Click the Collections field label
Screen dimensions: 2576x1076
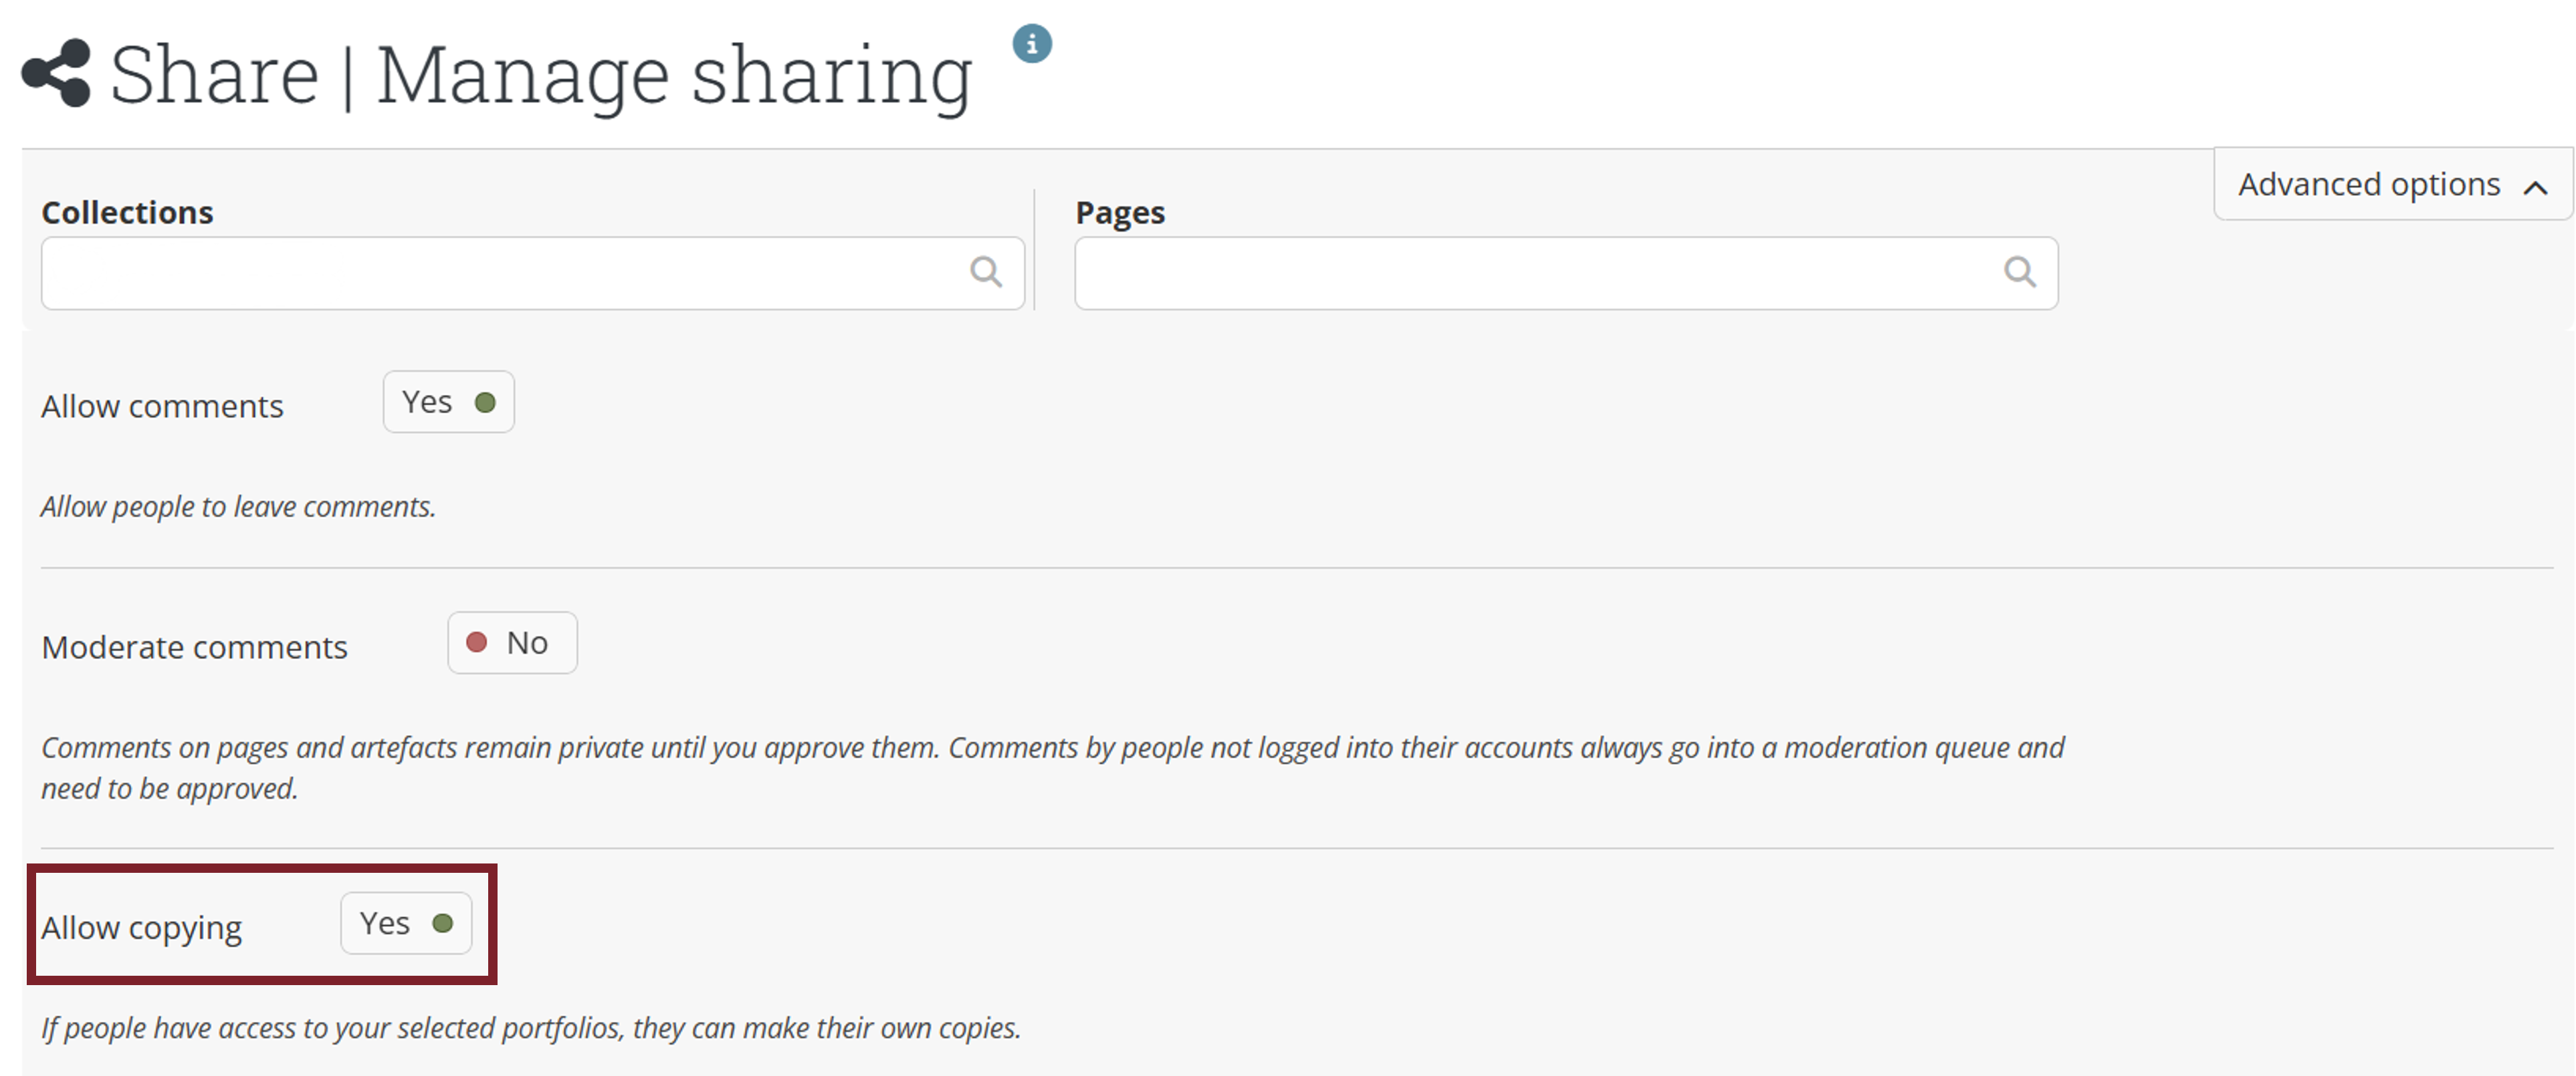pos(127,213)
